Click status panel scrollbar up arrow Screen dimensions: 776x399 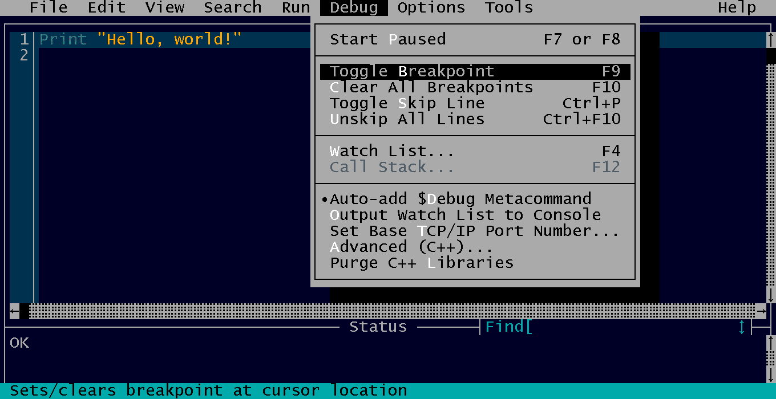pos(771,343)
